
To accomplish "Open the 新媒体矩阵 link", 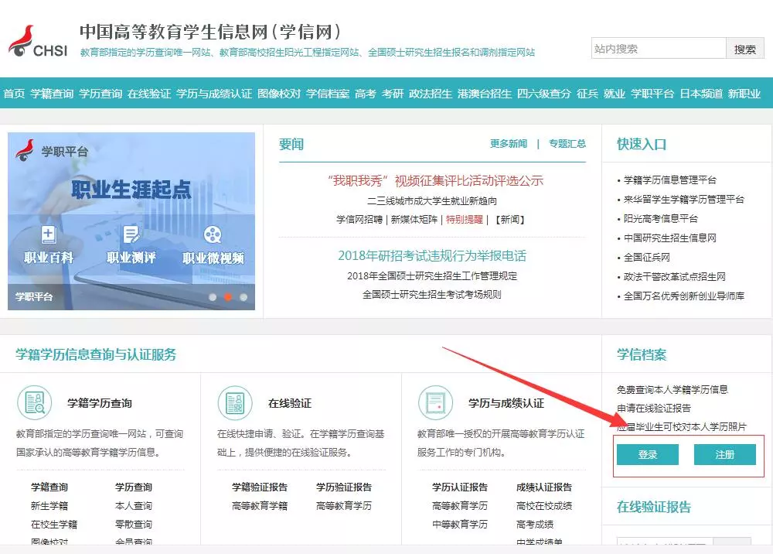I will coord(414,220).
